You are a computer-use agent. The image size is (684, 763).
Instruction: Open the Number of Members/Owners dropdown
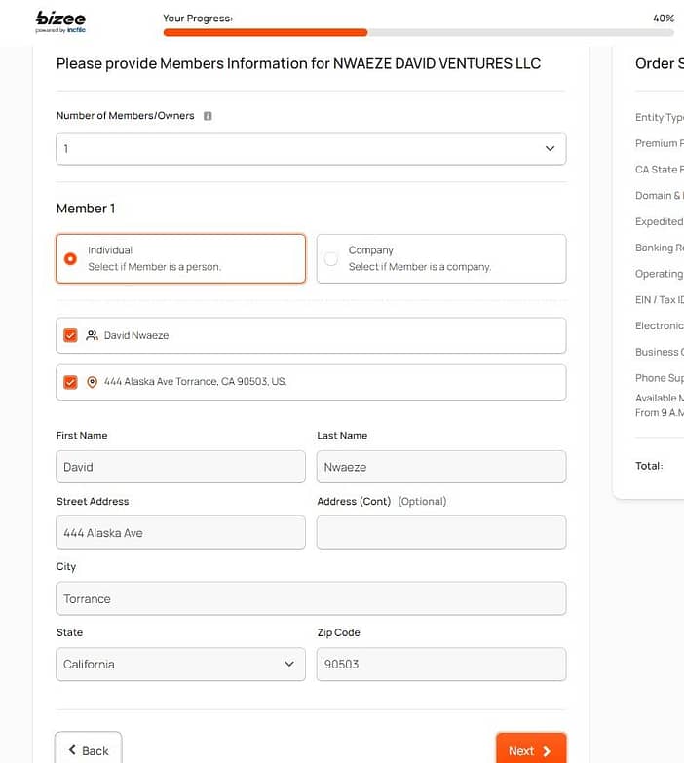pos(311,148)
